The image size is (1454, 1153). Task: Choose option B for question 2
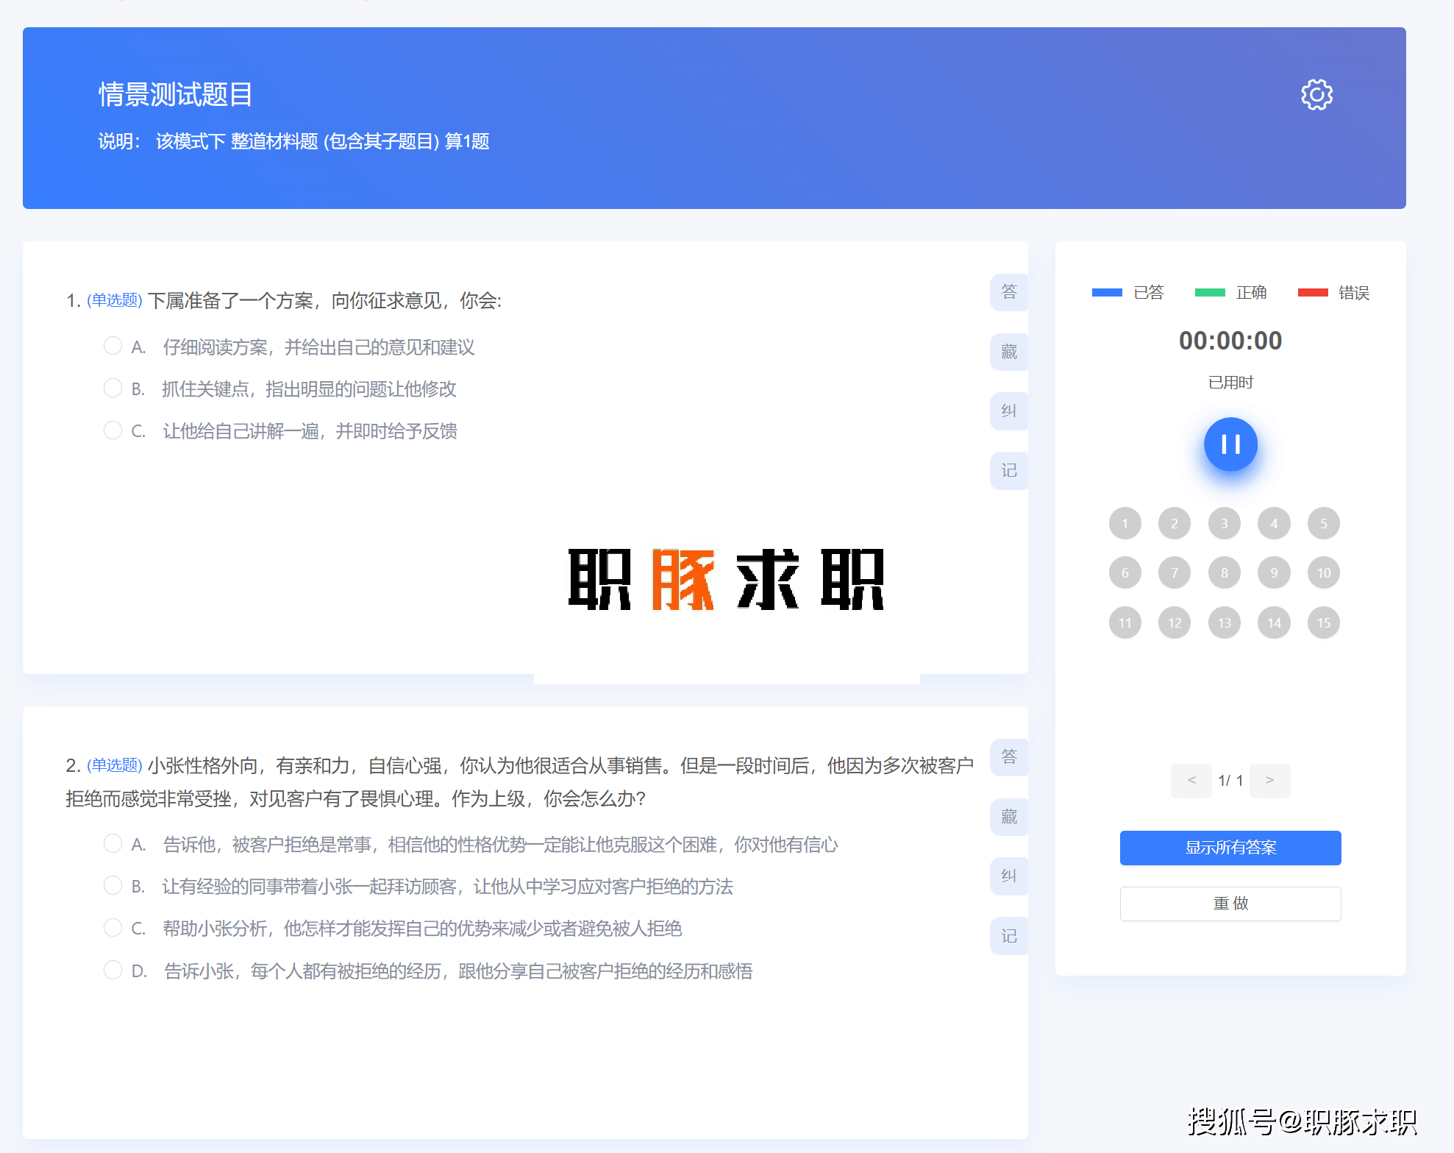[x=113, y=885]
